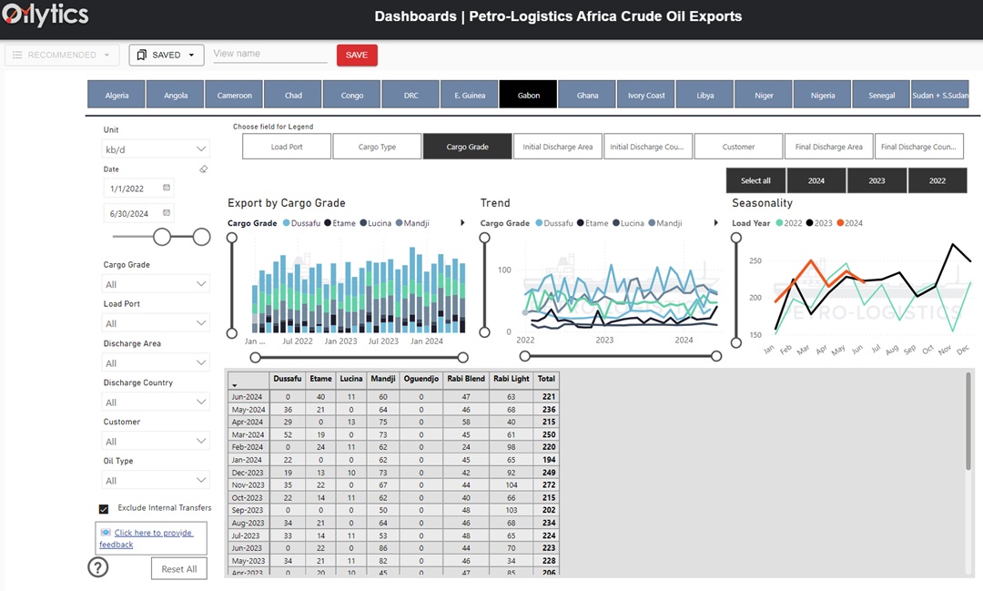The height and width of the screenshot is (591, 983).
Task: Click the bookmark icon in SAVED button
Action: coord(142,55)
